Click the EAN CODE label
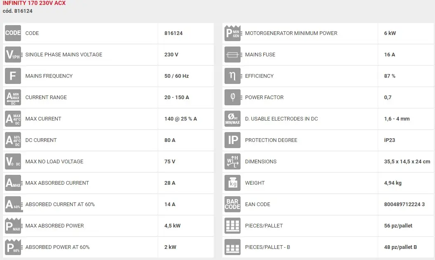Image resolution: width=435 pixels, height=260 pixels. point(257,204)
